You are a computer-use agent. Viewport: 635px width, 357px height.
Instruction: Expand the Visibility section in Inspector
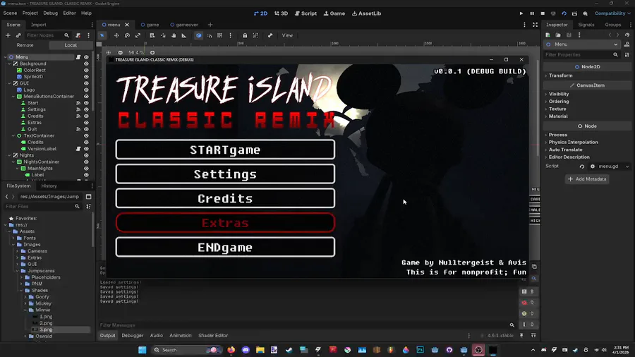pyautogui.click(x=559, y=94)
